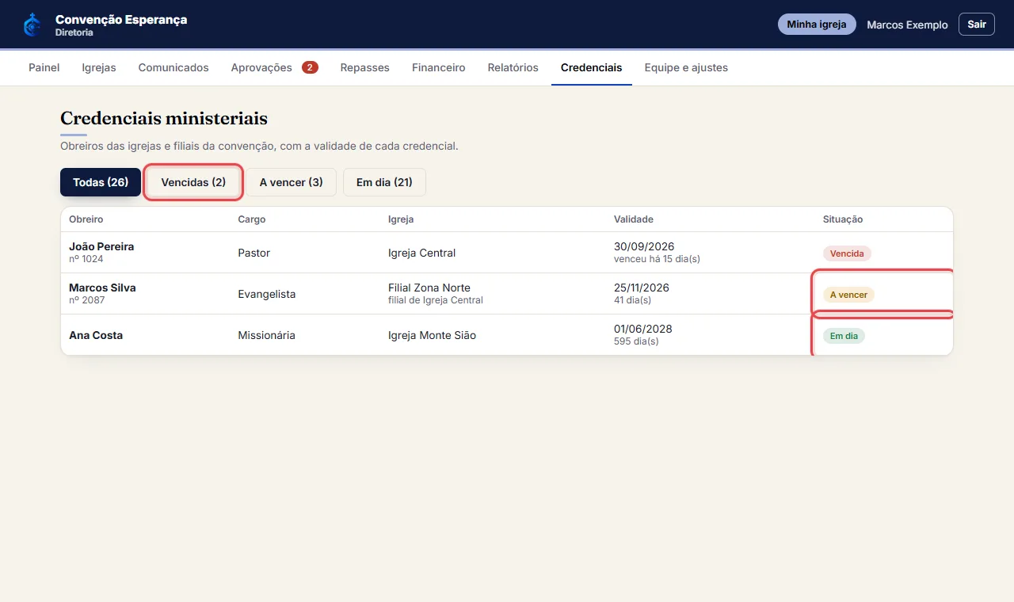
Task: Click the A vencer status badge in the table
Action: coord(848,295)
